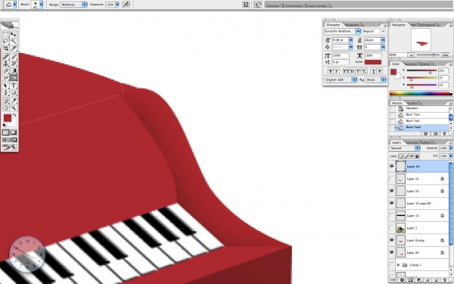Select the Burn tool in toolbox

coord(14,77)
